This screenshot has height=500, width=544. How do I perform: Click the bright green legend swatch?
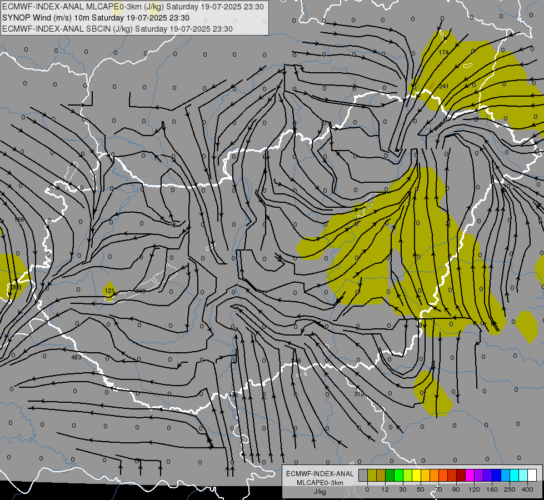coord(398,475)
